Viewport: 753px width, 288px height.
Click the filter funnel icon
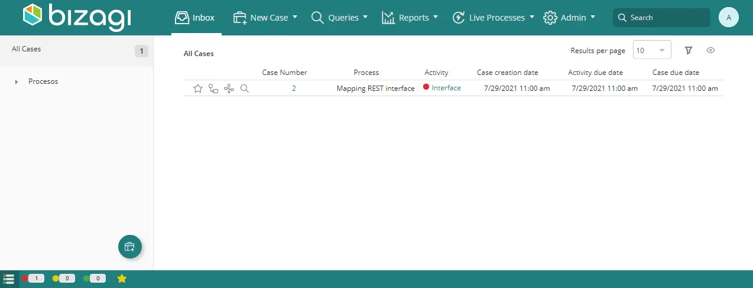tap(689, 51)
